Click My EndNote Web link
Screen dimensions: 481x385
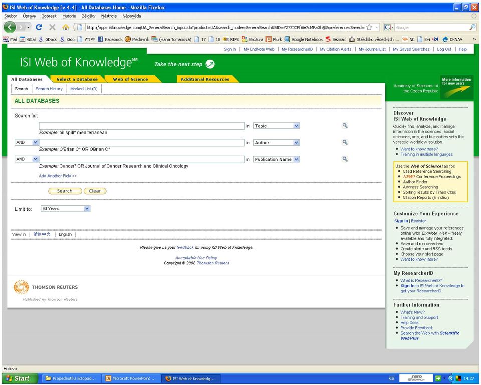(x=259, y=49)
